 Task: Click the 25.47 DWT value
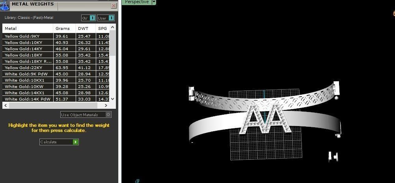pyautogui.click(x=84, y=37)
